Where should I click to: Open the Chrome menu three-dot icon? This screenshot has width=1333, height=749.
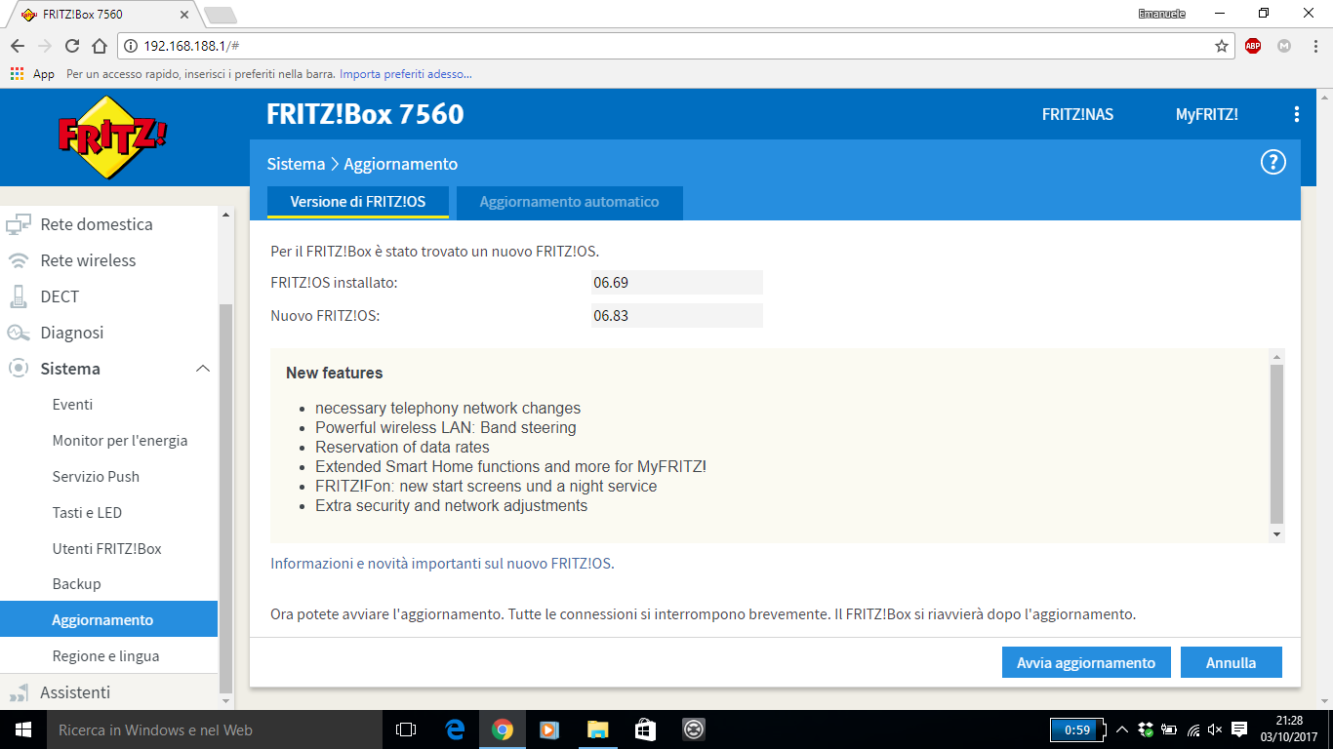tap(1313, 46)
